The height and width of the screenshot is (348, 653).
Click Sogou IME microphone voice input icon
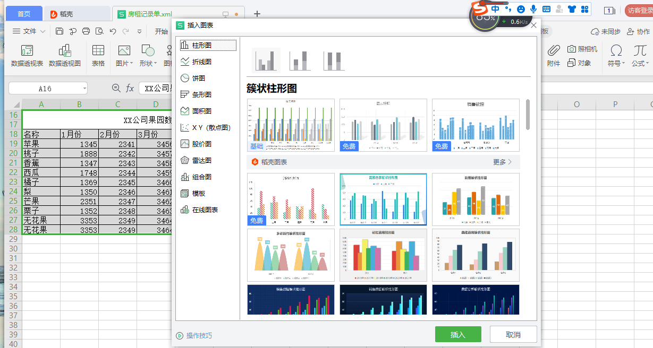pos(533,9)
